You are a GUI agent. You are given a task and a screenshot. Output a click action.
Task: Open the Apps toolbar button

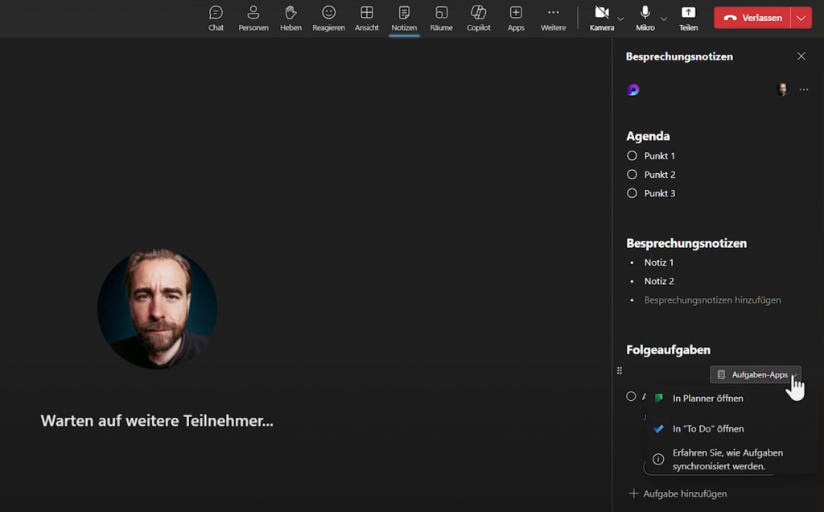pos(516,18)
